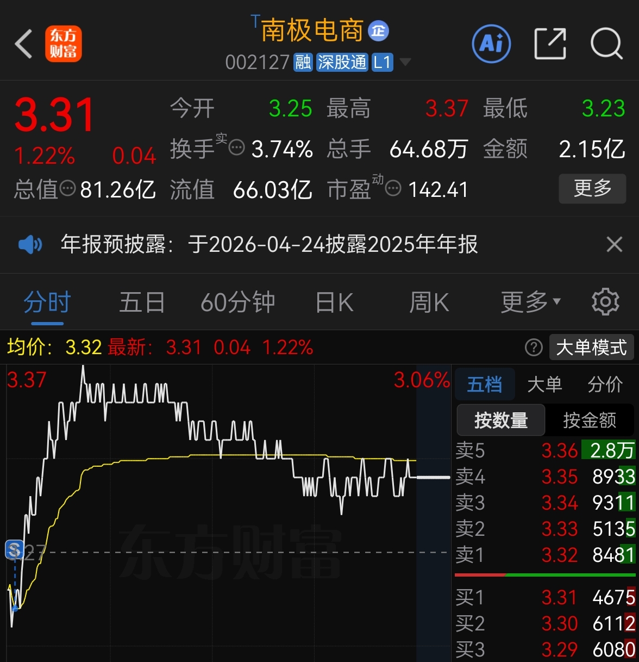The image size is (639, 662).
Task: Open the 东方财富 logo icon
Action: click(x=64, y=44)
